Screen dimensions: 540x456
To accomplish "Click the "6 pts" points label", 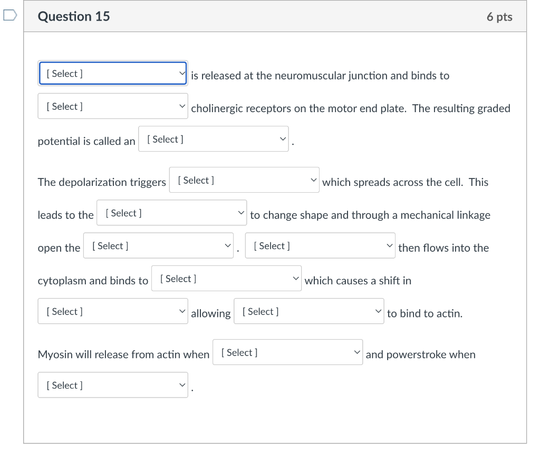I will point(499,17).
